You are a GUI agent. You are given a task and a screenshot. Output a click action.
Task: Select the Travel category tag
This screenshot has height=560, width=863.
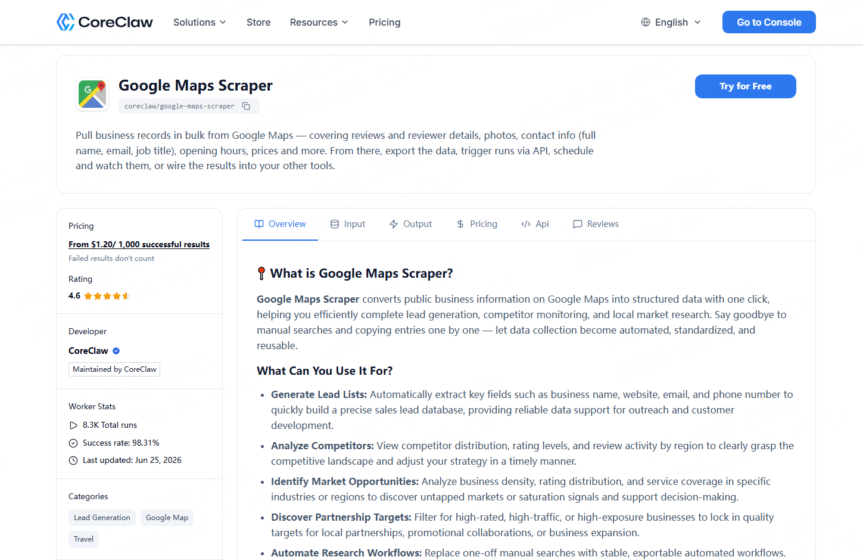(x=83, y=539)
